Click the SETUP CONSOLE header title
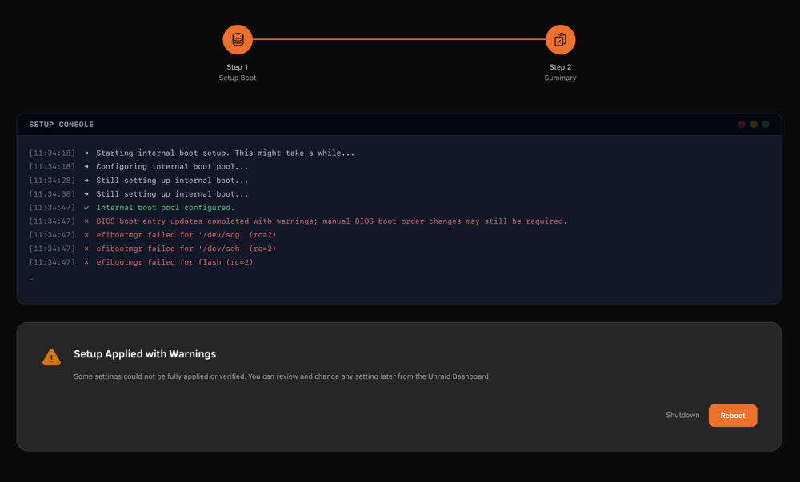The width and height of the screenshot is (800, 482). click(62, 125)
